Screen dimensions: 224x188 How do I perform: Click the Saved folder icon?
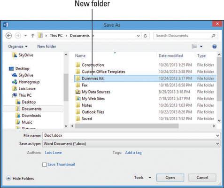pyautogui.click(x=78, y=118)
